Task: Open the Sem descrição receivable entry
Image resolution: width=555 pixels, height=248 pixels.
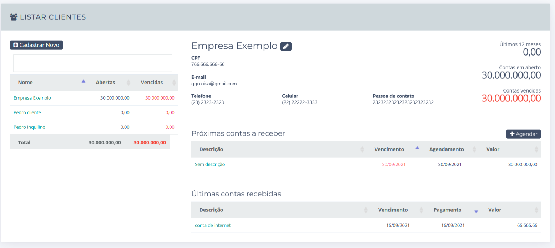Action: (210, 164)
